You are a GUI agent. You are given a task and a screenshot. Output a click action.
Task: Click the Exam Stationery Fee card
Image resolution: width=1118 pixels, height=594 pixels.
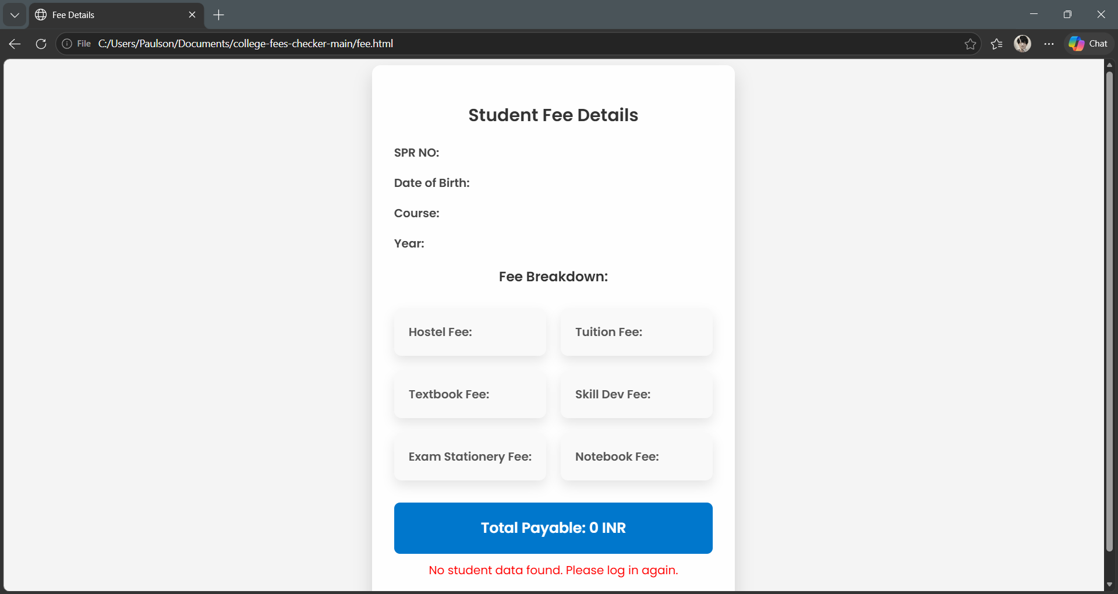click(x=470, y=457)
